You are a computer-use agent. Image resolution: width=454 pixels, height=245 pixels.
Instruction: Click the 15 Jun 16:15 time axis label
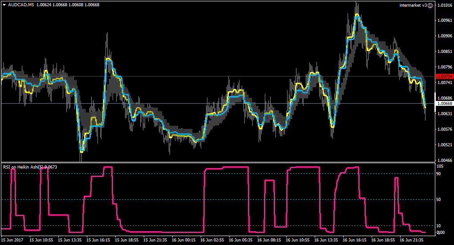click(98, 240)
